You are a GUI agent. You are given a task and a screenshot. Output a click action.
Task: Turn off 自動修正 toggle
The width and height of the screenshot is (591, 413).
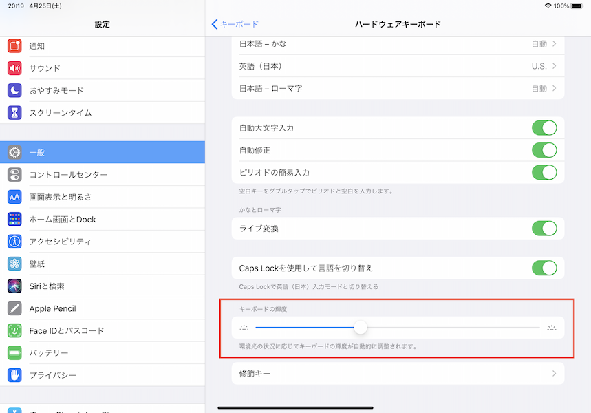click(544, 150)
